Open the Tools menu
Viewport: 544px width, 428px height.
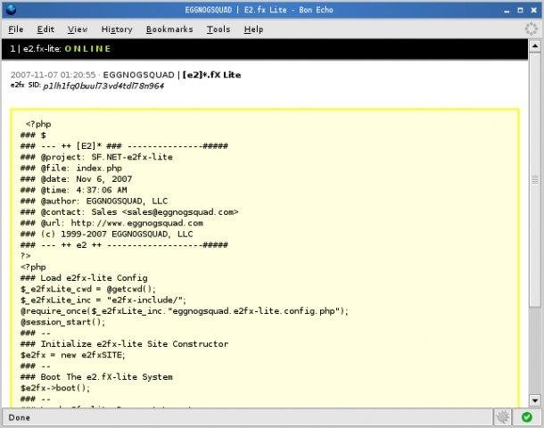point(218,29)
